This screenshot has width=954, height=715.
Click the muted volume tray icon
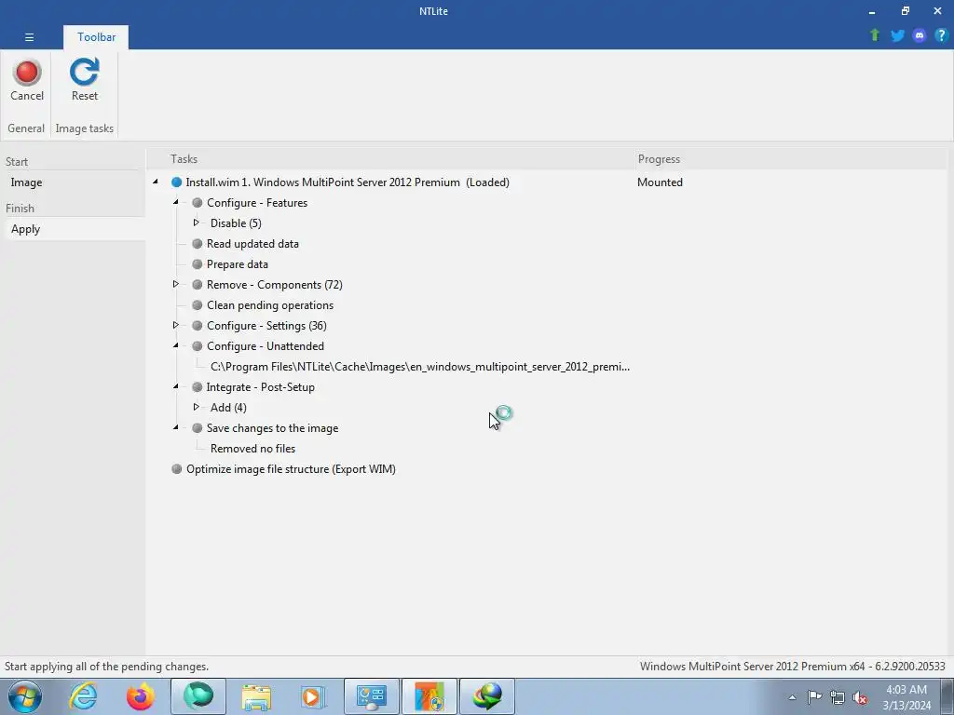coord(860,698)
